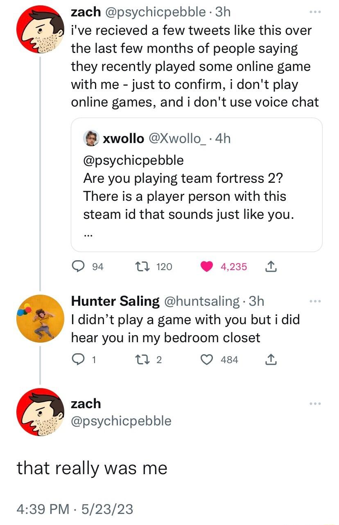Open @huntsaling's profile via the handle
This screenshot has height=525, width=339.
(200, 301)
